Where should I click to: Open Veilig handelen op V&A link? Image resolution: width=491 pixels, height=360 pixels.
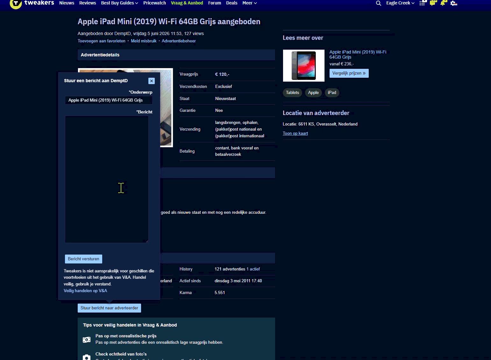pos(85,291)
